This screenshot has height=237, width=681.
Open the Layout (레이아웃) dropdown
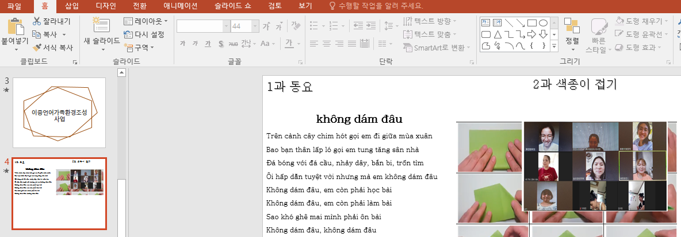point(146,21)
